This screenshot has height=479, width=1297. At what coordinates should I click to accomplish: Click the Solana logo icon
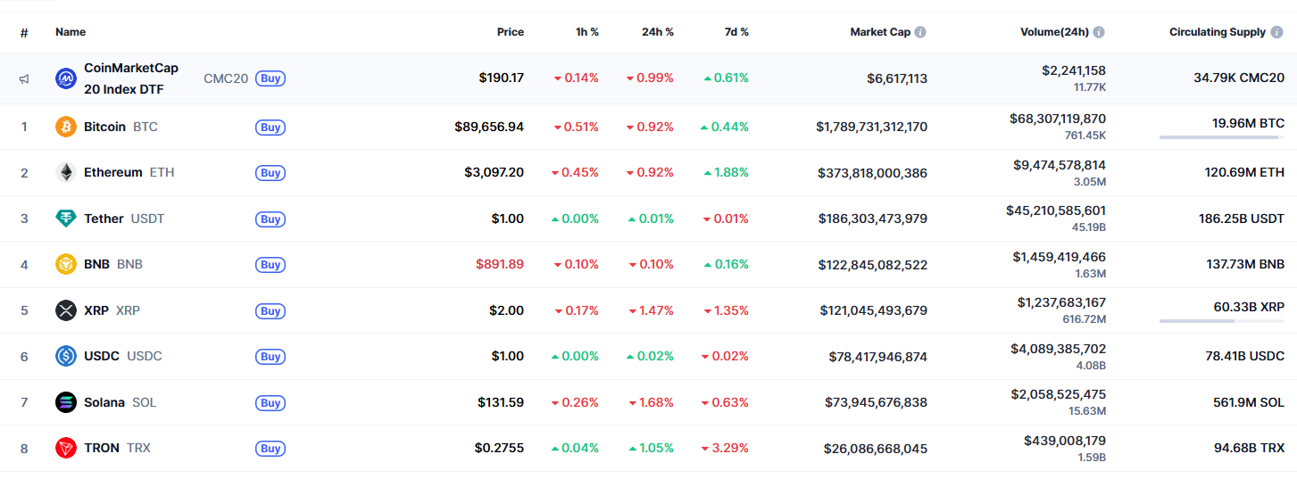tap(66, 402)
